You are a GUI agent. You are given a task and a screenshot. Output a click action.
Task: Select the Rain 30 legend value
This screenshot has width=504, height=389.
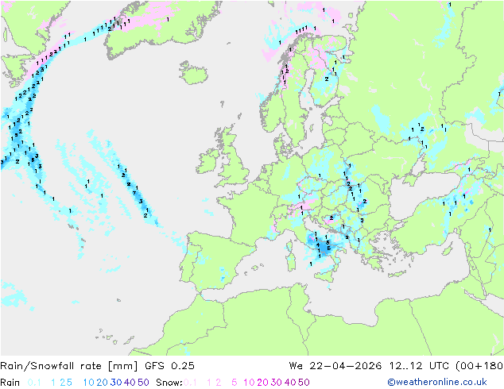click(x=116, y=383)
